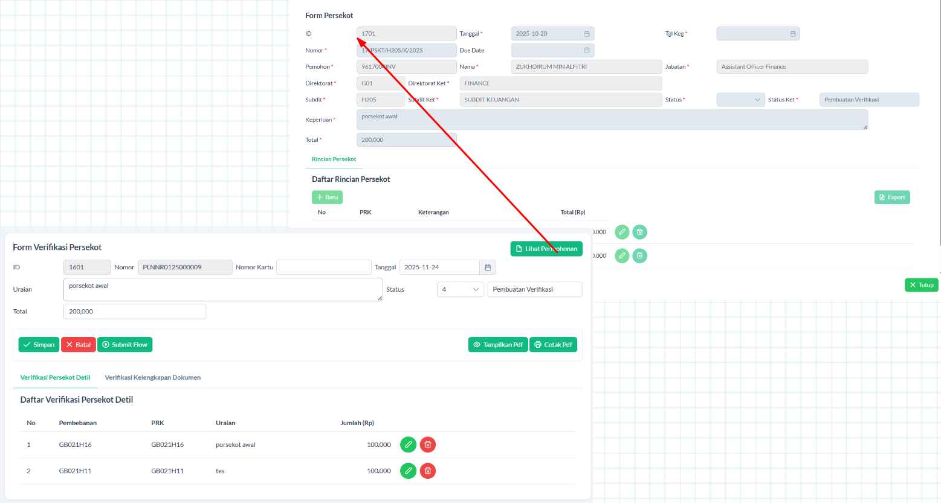Open Status dropdown showing value 4
The width and height of the screenshot is (941, 503).
460,289
